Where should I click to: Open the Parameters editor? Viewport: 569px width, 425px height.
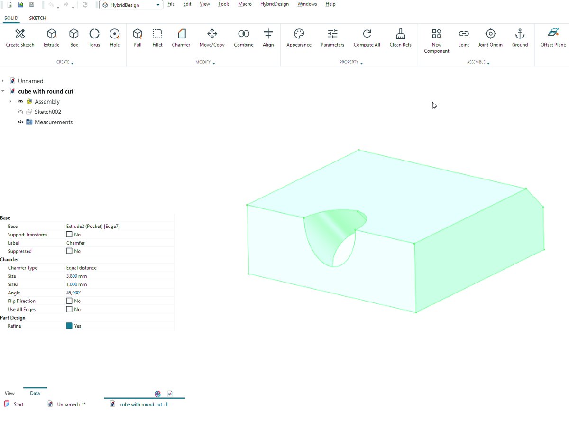coord(332,38)
